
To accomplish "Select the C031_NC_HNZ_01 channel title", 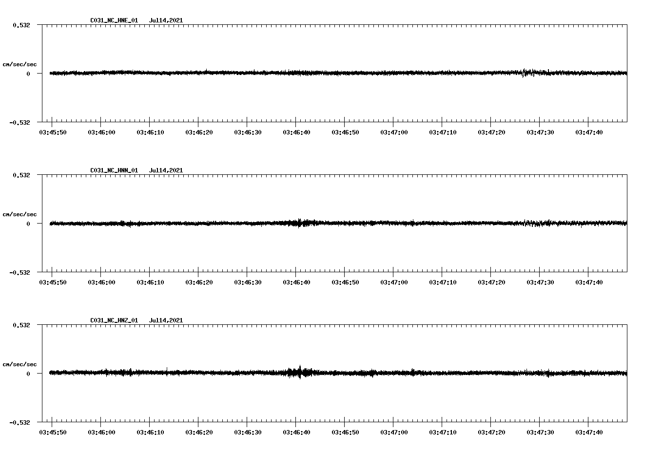I will [x=113, y=320].
